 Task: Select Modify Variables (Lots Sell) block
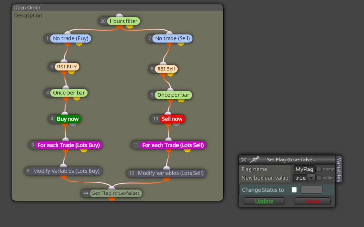tap(171, 173)
